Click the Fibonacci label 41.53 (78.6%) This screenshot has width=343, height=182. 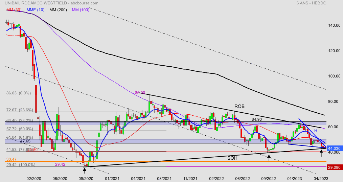click(20, 150)
